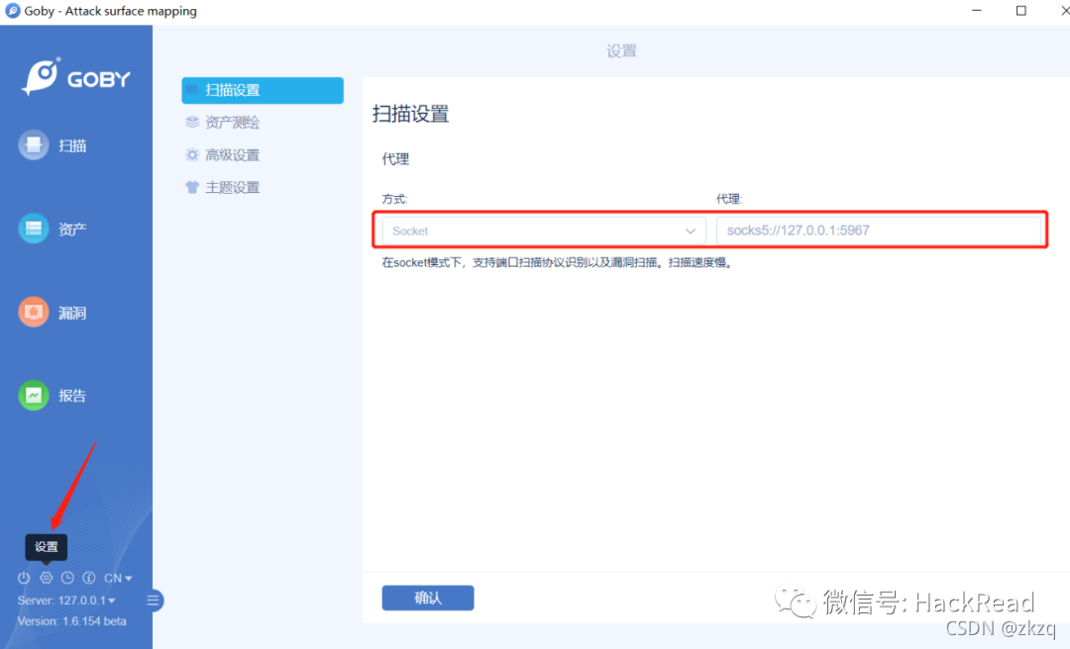Screen dimensions: 1070x649
Task: Open the 报告 (Report) sidebar section
Action: [x=53, y=396]
